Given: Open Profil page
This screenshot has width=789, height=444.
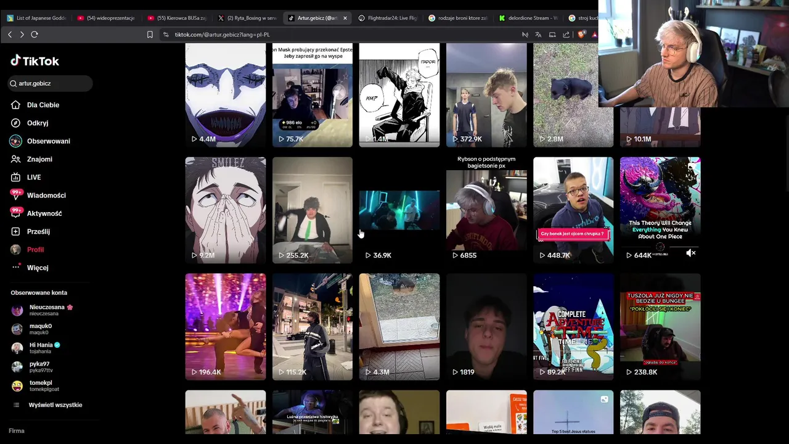Looking at the screenshot, I should (35, 250).
